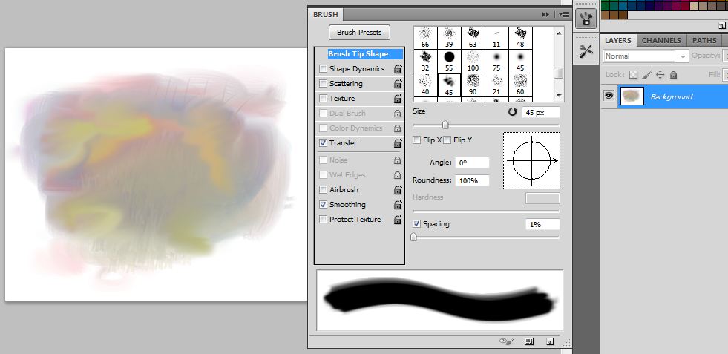Disable the Smoothing checkbox
This screenshot has width=728, height=354.
[323, 204]
